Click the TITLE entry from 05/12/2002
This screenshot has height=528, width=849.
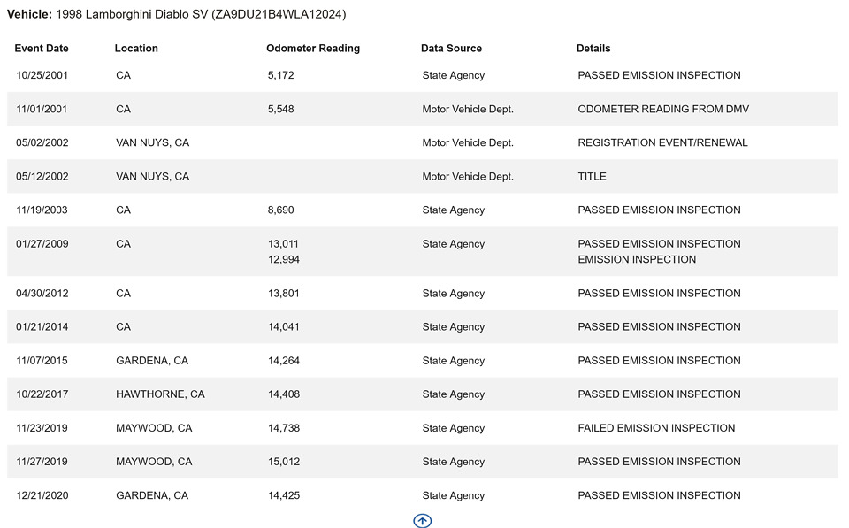point(593,177)
